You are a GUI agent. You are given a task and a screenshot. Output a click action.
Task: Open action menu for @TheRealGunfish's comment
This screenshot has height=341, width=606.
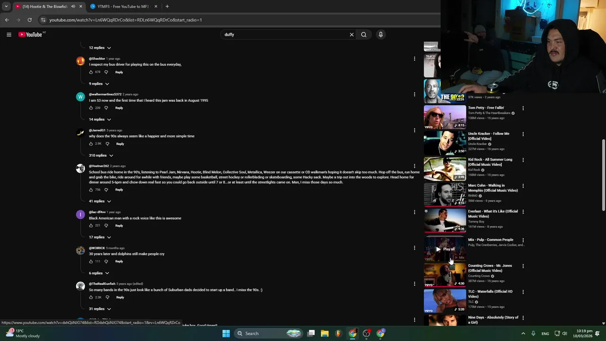click(x=414, y=284)
